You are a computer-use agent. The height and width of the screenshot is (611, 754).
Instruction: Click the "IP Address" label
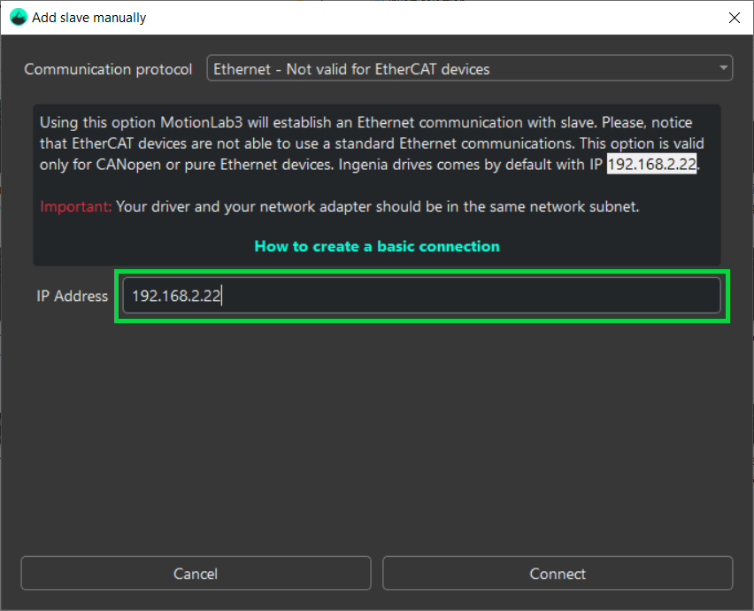72,297
